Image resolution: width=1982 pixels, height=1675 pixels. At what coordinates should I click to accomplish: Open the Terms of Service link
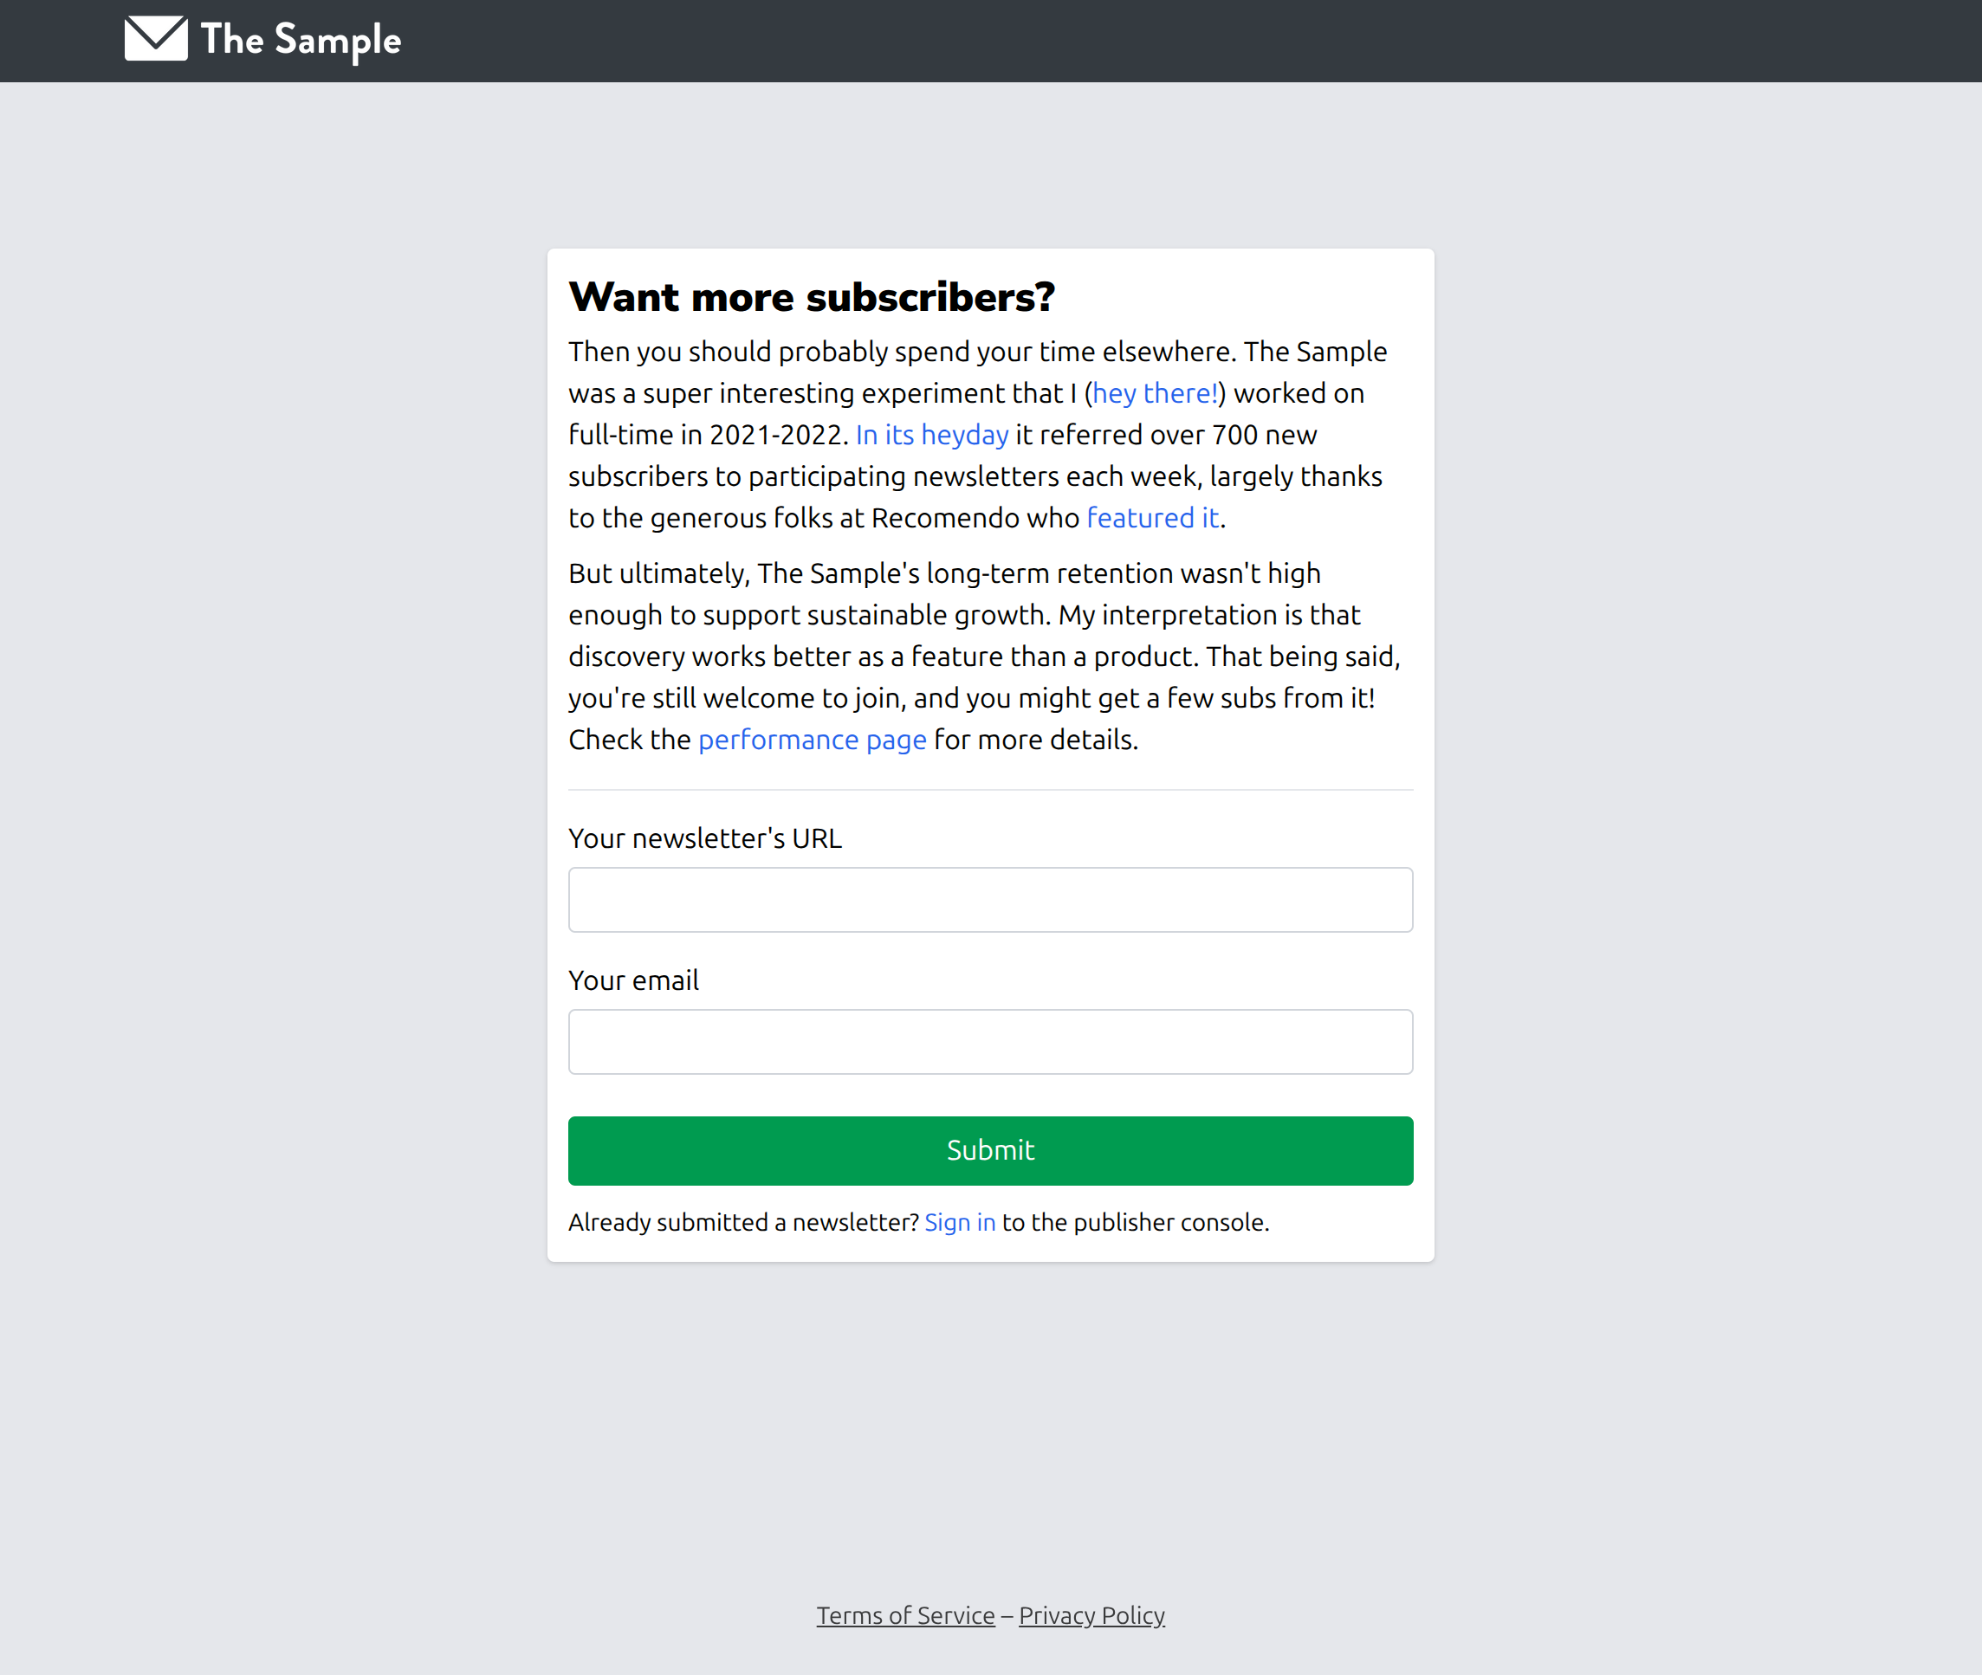point(906,1615)
